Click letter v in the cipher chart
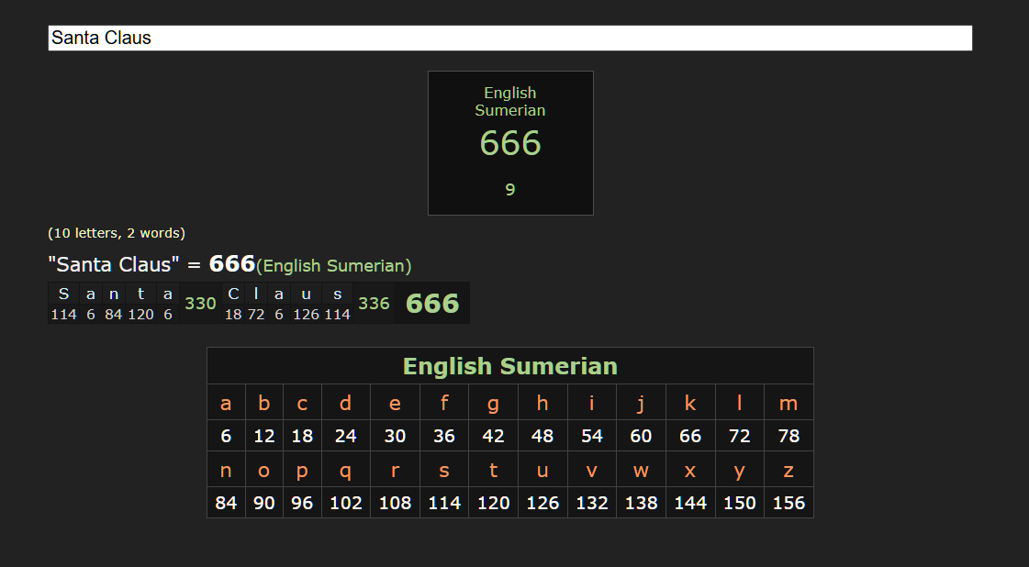The image size is (1029, 567). [x=591, y=470]
